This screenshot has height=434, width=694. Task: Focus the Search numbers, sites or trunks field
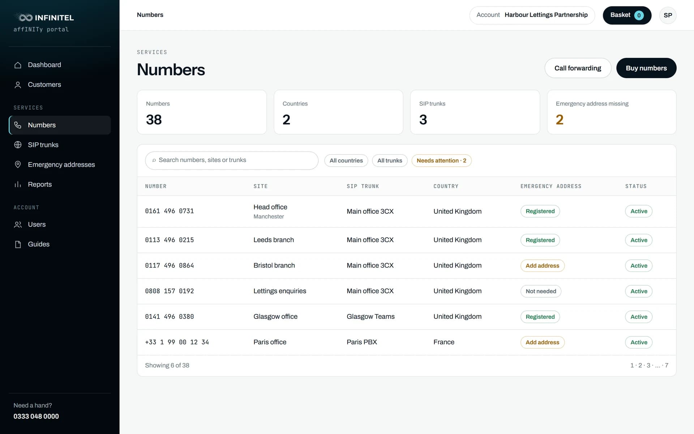[232, 161]
